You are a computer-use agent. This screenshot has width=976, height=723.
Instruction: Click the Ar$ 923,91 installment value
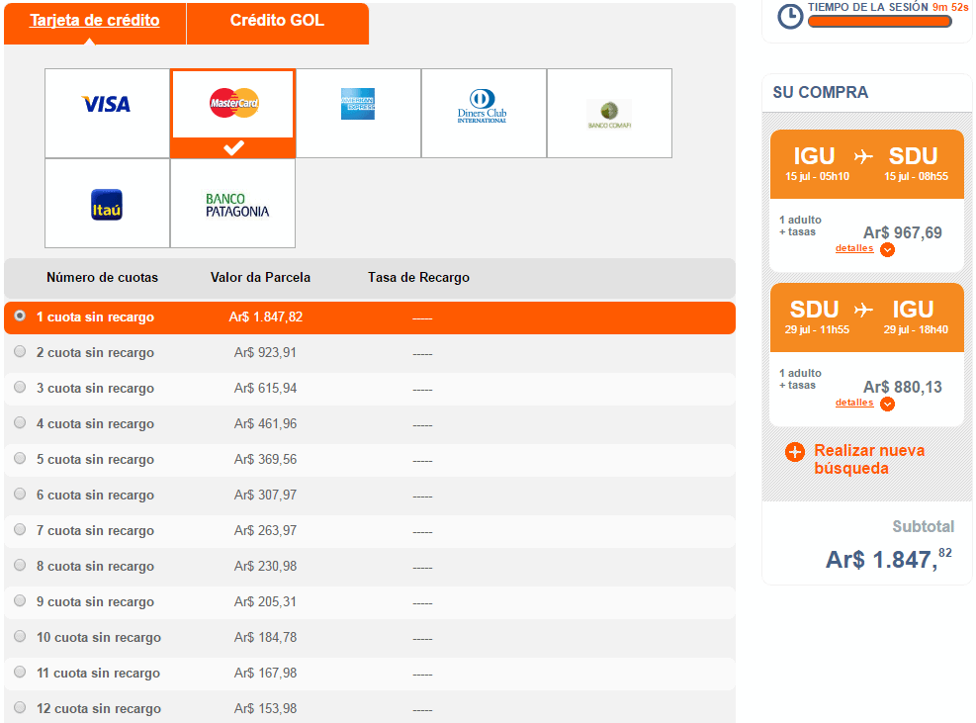point(265,352)
